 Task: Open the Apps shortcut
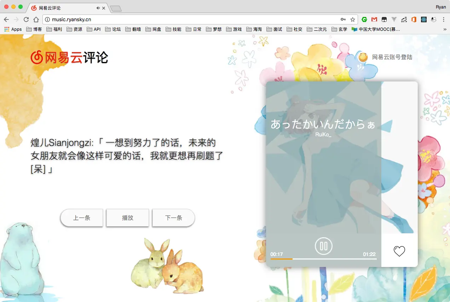click(x=13, y=29)
